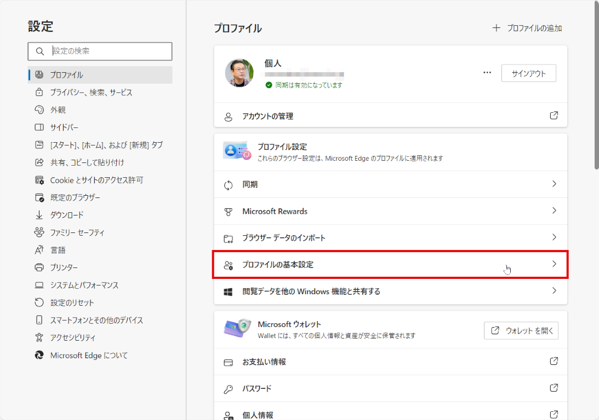Click the magnifier icon in search box
This screenshot has height=420, width=599.
click(x=39, y=51)
